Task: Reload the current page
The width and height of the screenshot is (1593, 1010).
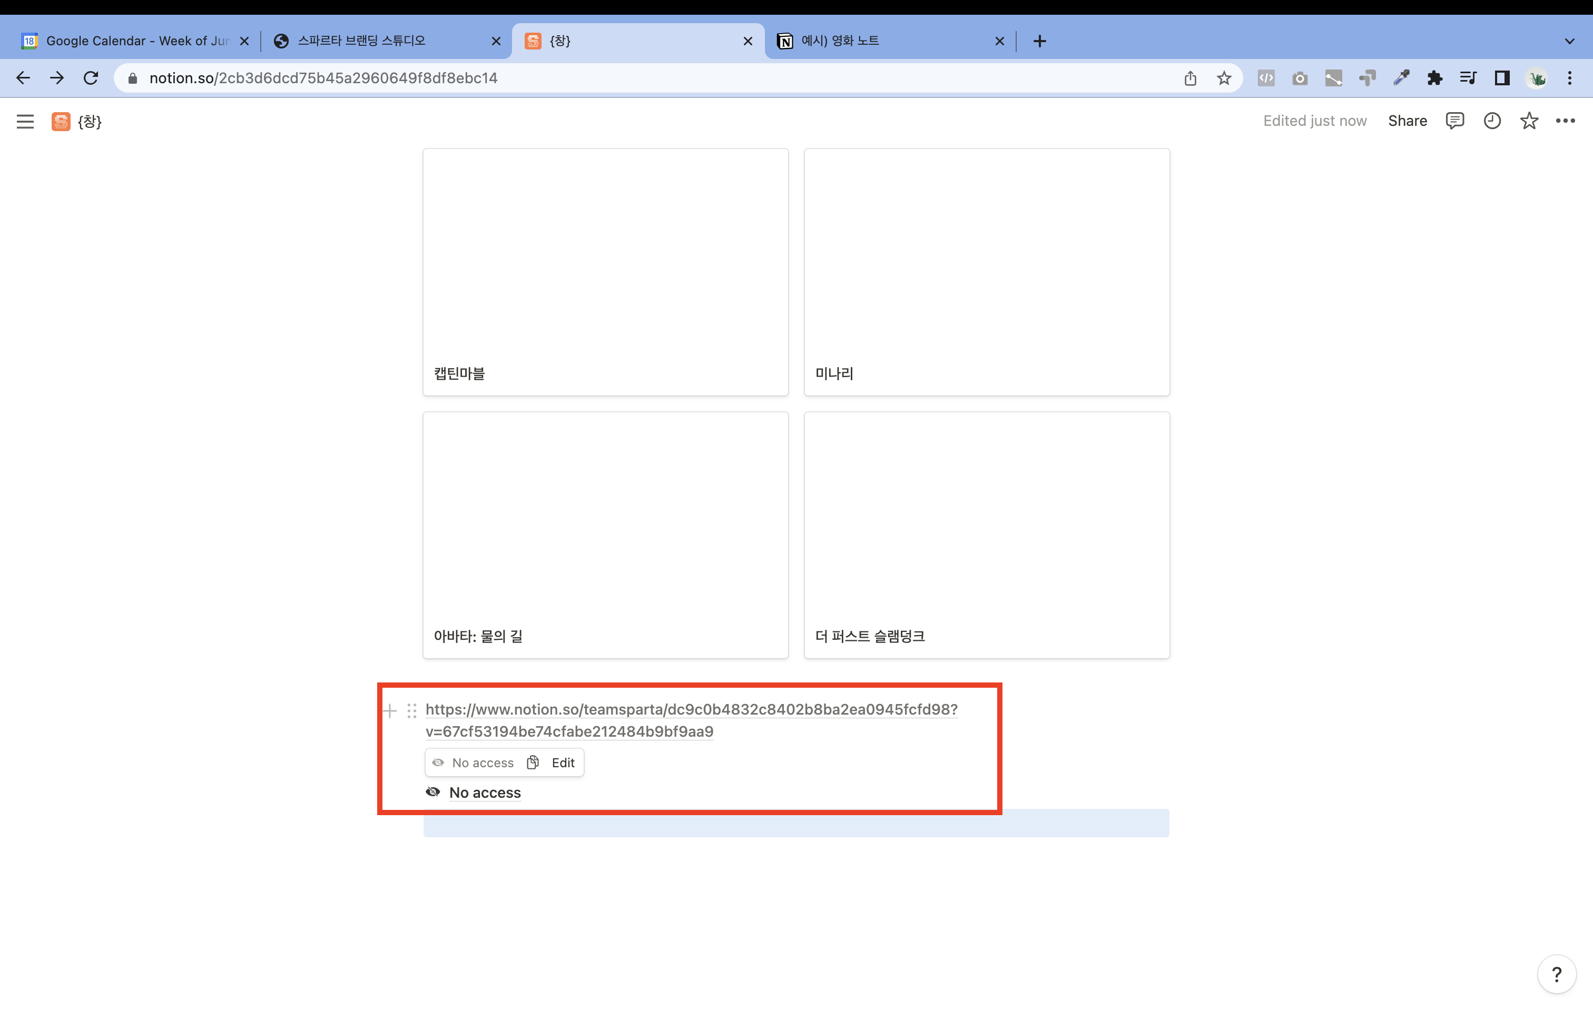Action: click(91, 78)
